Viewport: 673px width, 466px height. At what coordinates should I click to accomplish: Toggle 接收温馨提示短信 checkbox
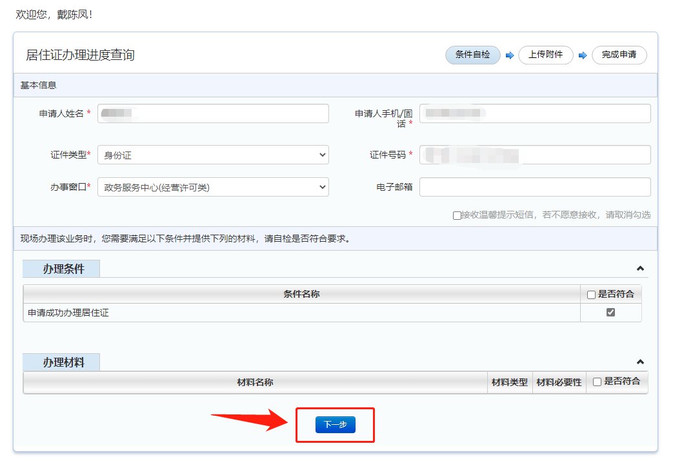click(457, 215)
